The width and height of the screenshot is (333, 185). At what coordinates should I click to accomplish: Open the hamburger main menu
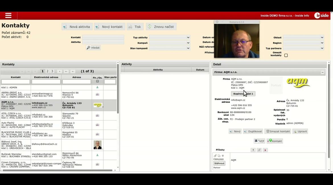[8, 16]
